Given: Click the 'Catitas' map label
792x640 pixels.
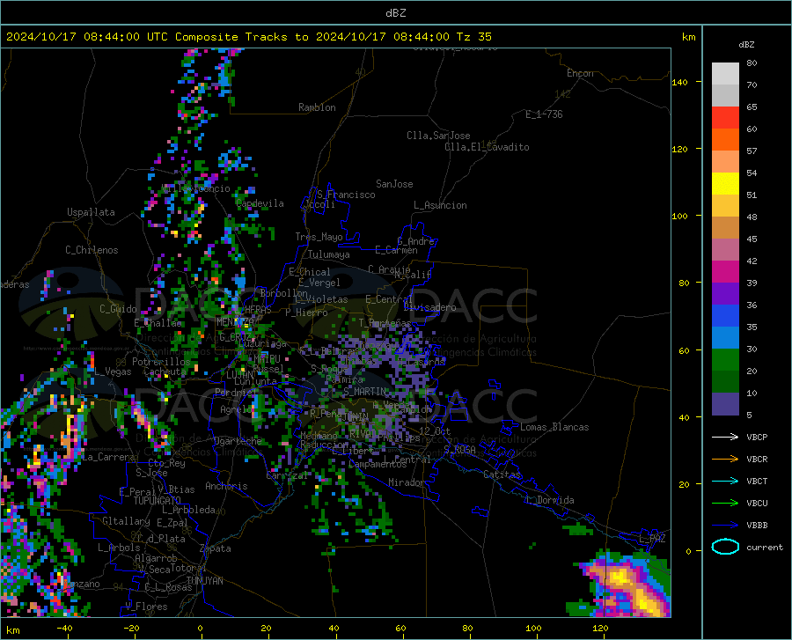Looking at the screenshot, I should (502, 474).
